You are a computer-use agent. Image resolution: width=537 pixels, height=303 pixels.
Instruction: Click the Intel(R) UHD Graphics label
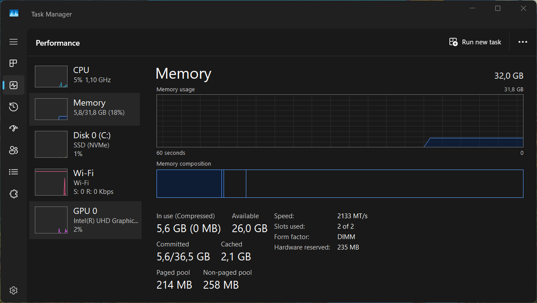(106, 221)
